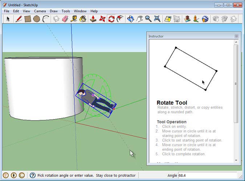Choose the Zoom magnifier tool

[148, 19]
